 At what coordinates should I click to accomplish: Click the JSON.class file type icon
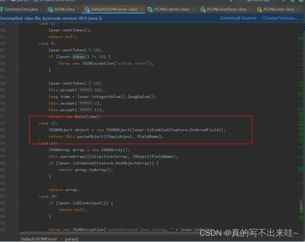click(50, 9)
